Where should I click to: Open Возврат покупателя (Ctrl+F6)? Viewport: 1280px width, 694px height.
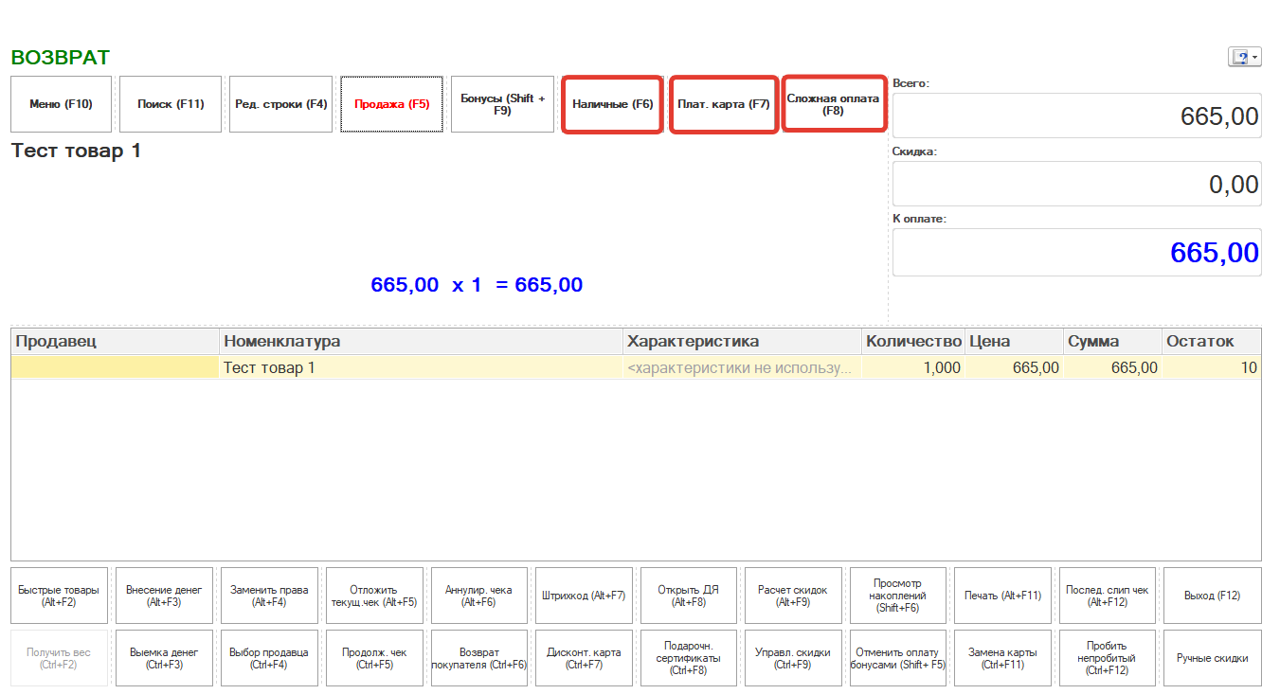(478, 658)
